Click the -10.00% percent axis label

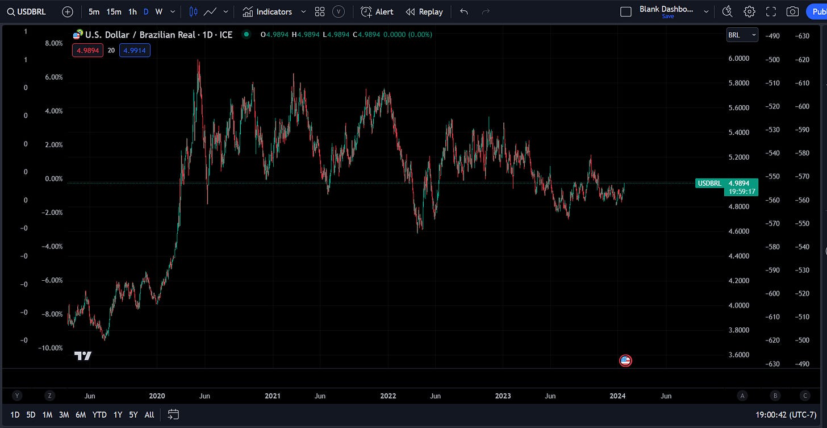coord(51,348)
